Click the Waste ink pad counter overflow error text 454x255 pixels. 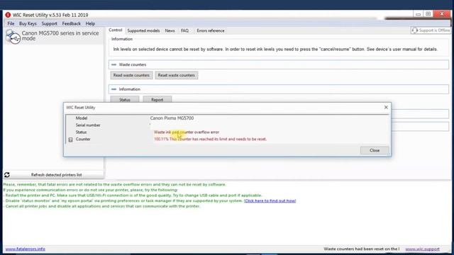pos(187,132)
